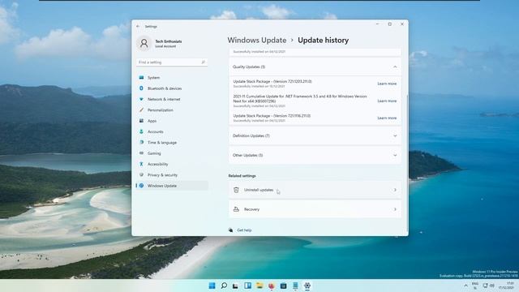Select Accounts text in sidebar
519x292 pixels.
pos(156,131)
